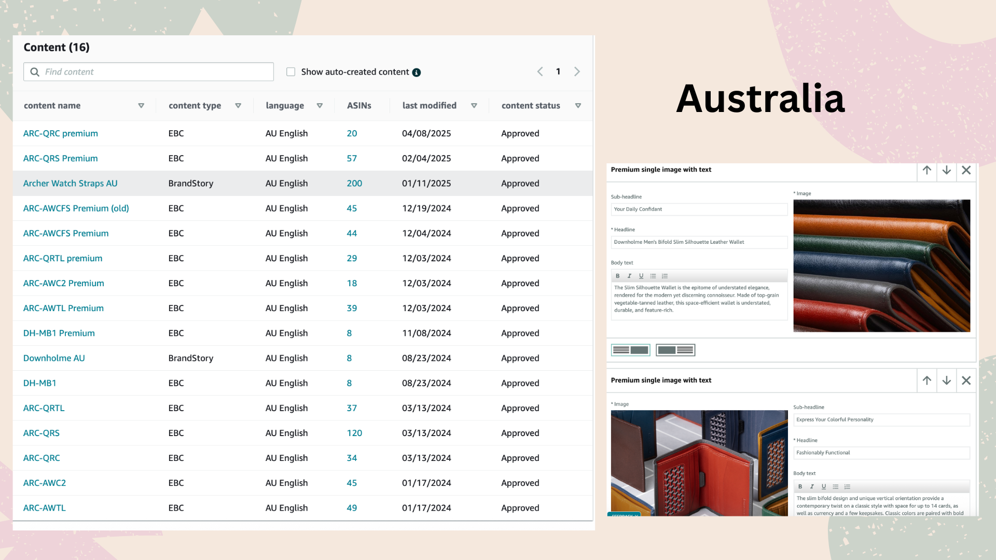Apply bold in first module body text

(617, 276)
